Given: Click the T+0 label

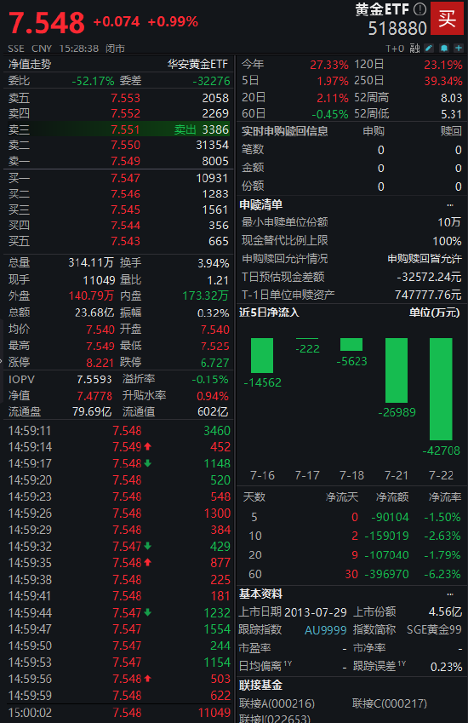Looking at the screenshot, I should 395,49.
